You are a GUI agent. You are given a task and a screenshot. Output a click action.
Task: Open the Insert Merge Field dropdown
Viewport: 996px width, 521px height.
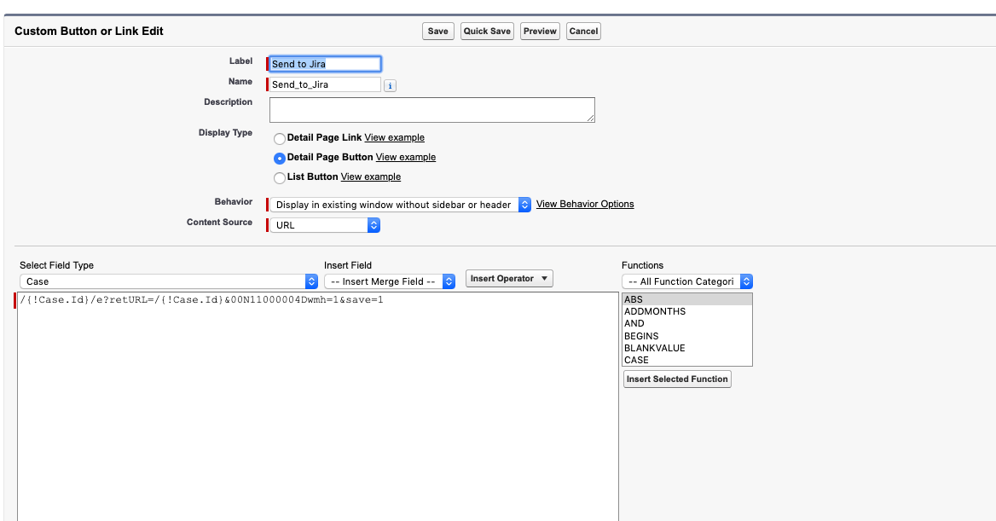pyautogui.click(x=390, y=281)
